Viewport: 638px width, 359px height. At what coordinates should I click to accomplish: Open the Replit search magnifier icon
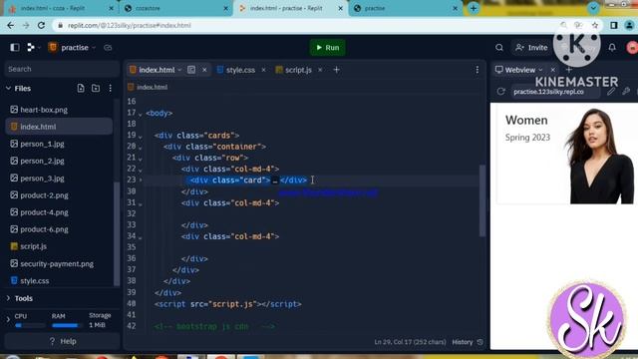click(499, 48)
